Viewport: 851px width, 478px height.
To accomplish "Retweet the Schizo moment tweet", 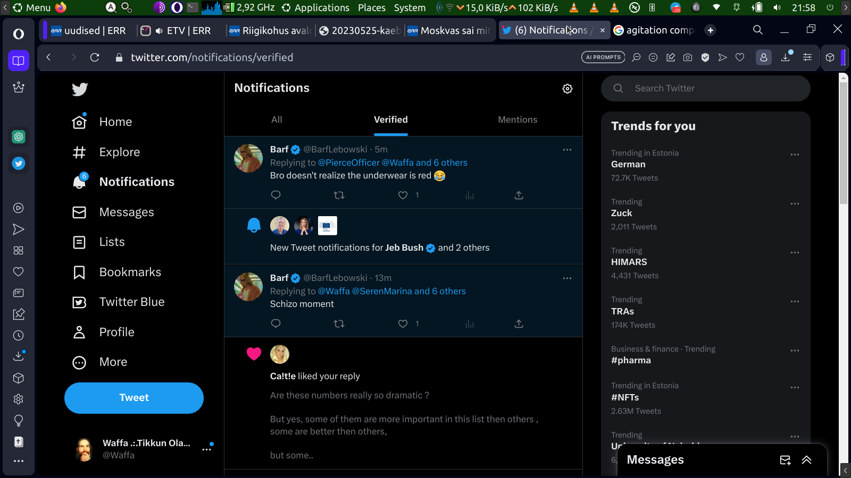I will (x=339, y=323).
